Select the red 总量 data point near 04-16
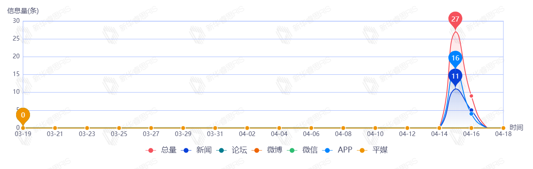The image size is (533, 169). 471,96
